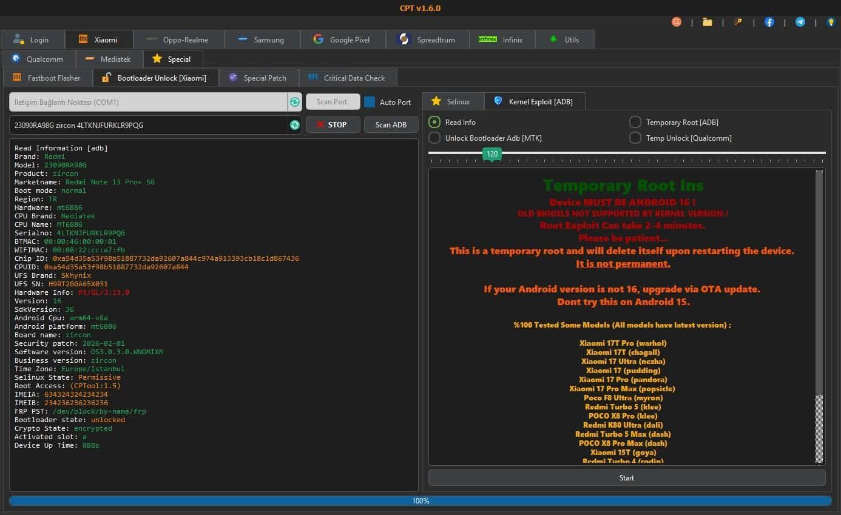Open the folder icon in top toolbar
The height and width of the screenshot is (515, 841).
(708, 22)
